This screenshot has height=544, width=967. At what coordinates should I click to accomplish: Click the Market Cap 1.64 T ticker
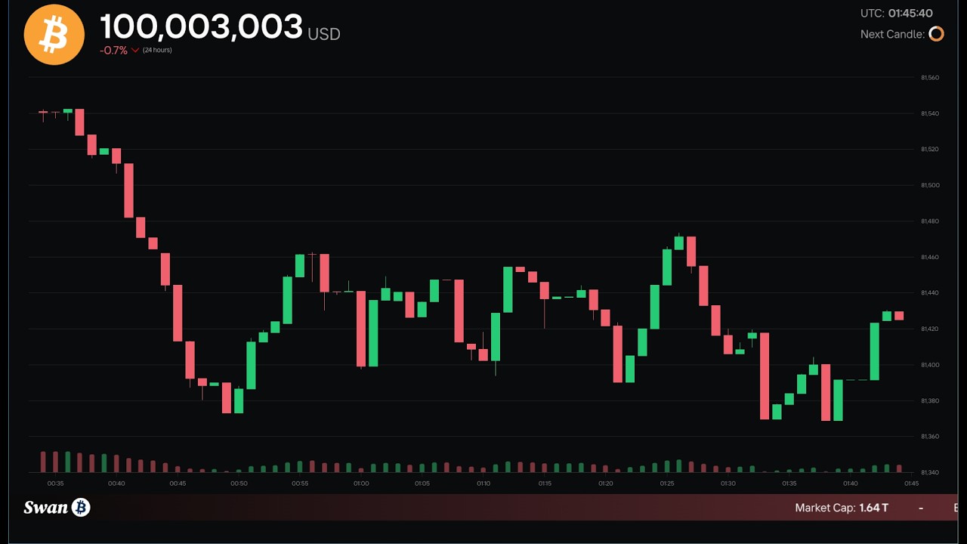[842, 508]
